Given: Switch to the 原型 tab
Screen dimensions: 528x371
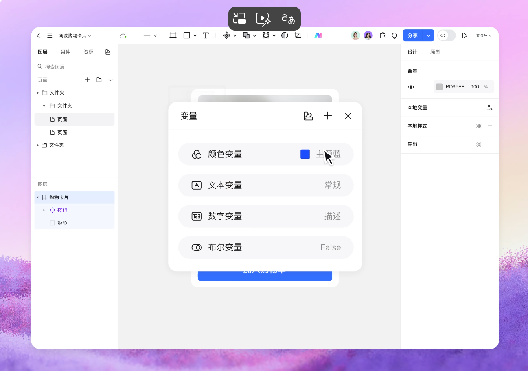Looking at the screenshot, I should pos(435,51).
